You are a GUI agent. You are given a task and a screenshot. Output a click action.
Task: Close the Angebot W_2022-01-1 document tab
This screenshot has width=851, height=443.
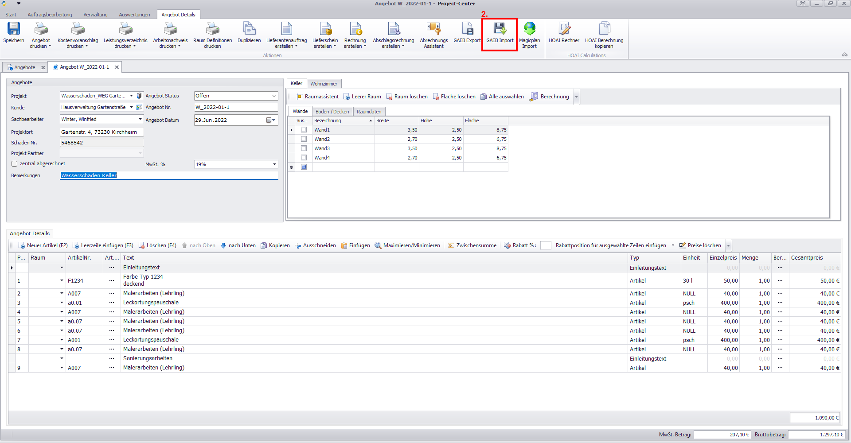pyautogui.click(x=117, y=67)
